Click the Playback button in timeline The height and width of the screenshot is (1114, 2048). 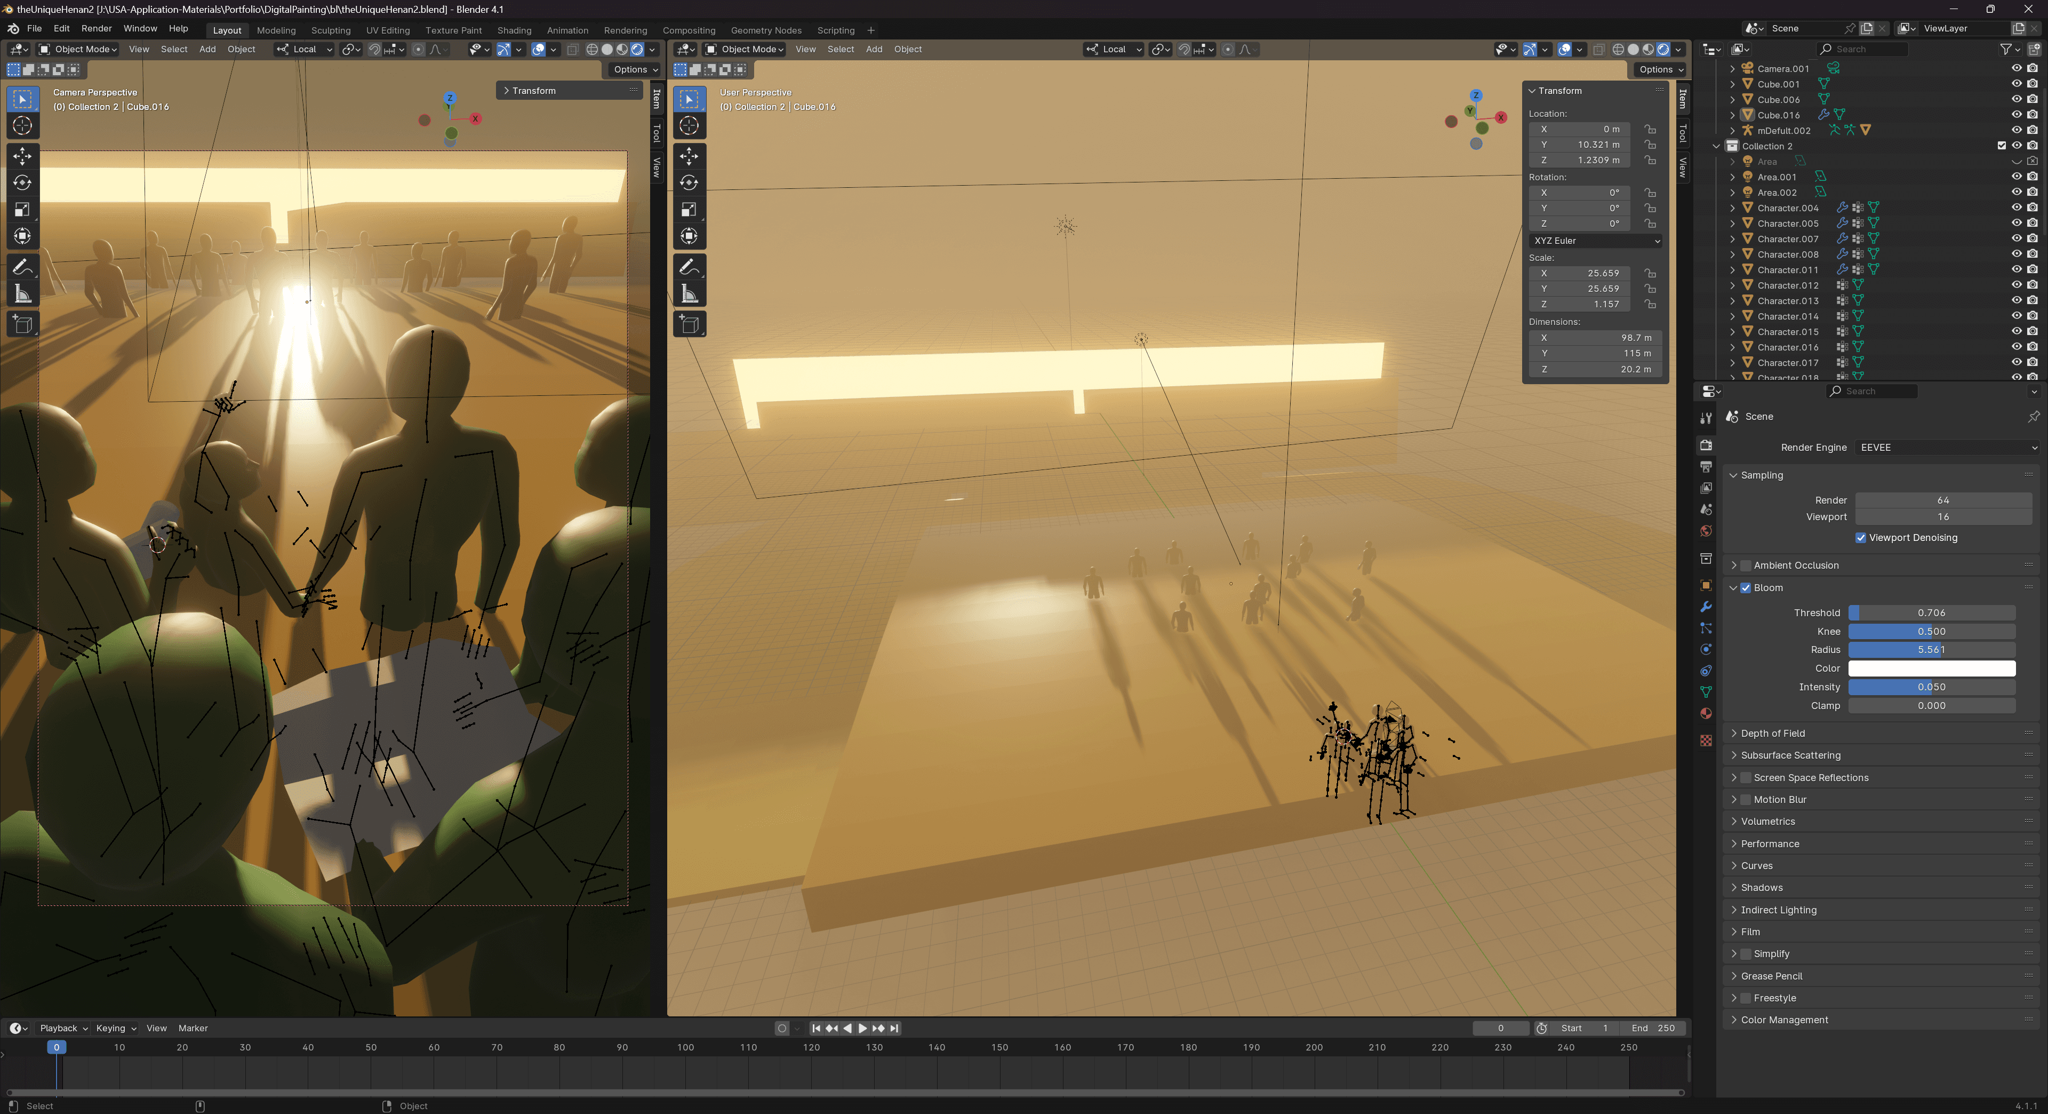tap(63, 1028)
